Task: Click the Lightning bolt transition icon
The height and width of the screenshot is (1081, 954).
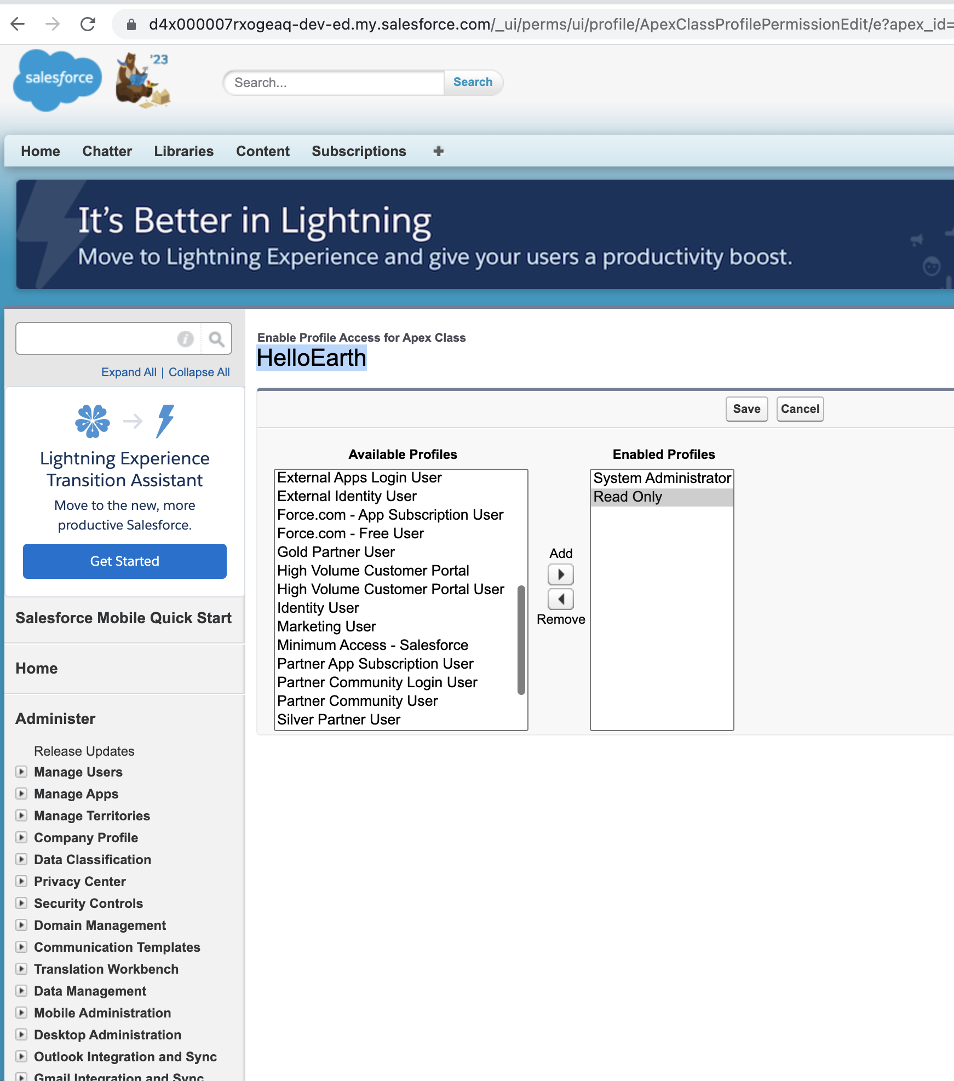Action: [165, 421]
